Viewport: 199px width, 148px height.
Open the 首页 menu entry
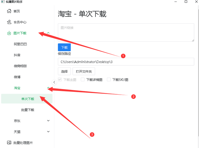coord(16,11)
